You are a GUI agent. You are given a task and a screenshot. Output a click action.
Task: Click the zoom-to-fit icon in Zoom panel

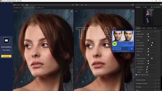(151, 7)
